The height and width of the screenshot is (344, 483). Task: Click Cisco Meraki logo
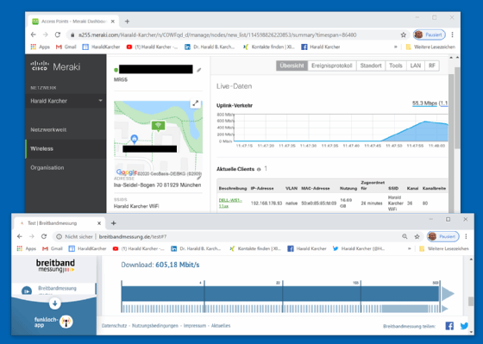tap(55, 66)
